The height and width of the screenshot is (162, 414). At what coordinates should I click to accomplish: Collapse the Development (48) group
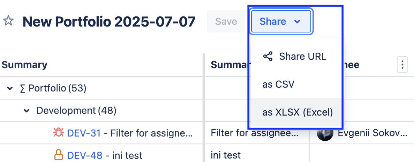click(x=27, y=111)
